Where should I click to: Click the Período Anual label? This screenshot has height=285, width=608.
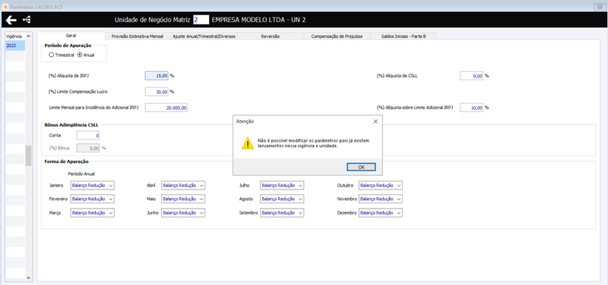(81, 174)
